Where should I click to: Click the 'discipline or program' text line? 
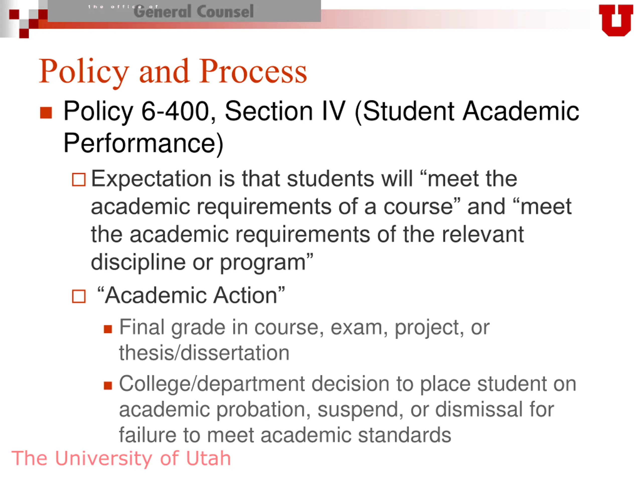(202, 262)
